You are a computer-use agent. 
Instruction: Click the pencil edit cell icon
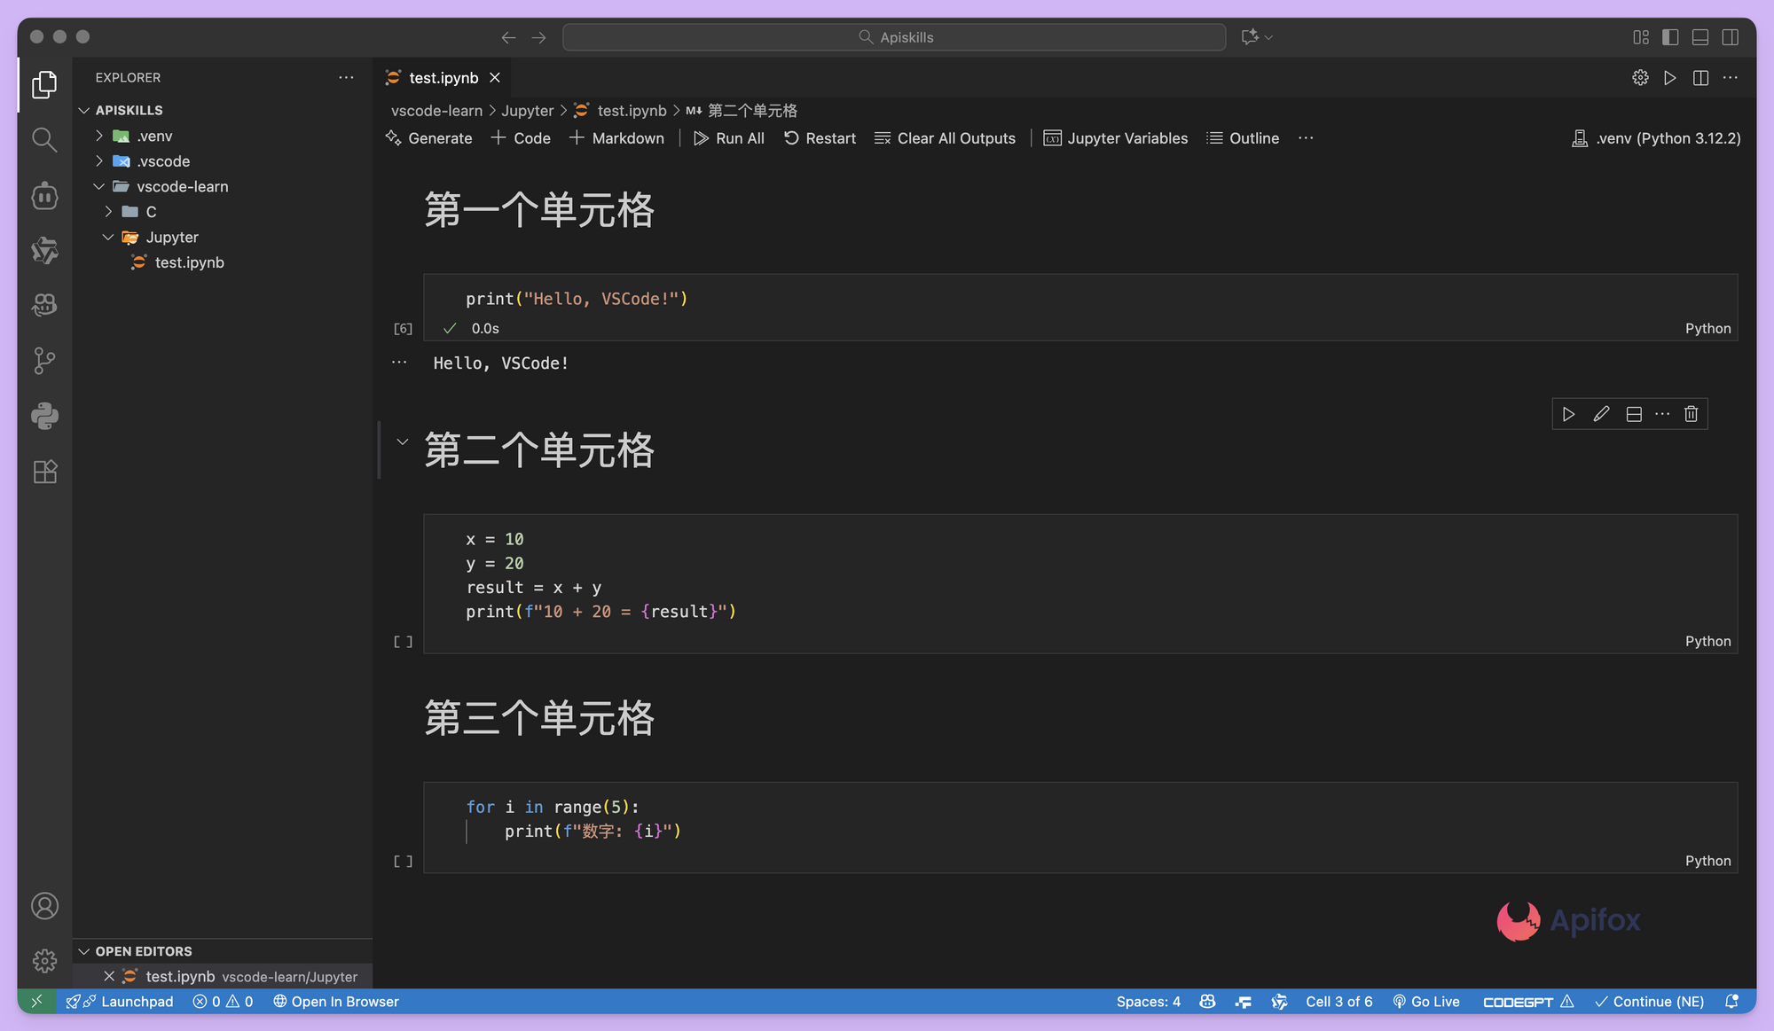tap(1601, 414)
